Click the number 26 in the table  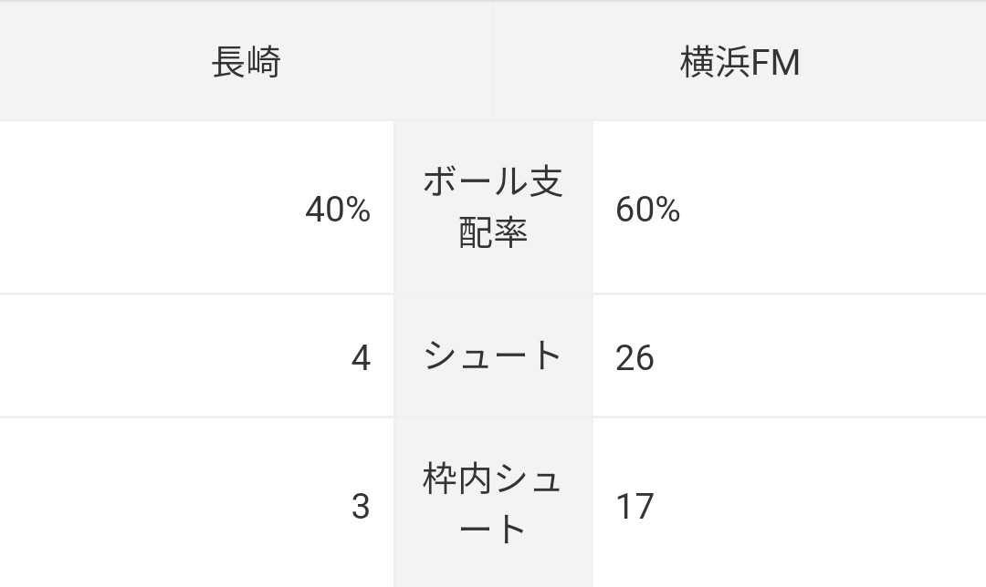pyautogui.click(x=635, y=358)
